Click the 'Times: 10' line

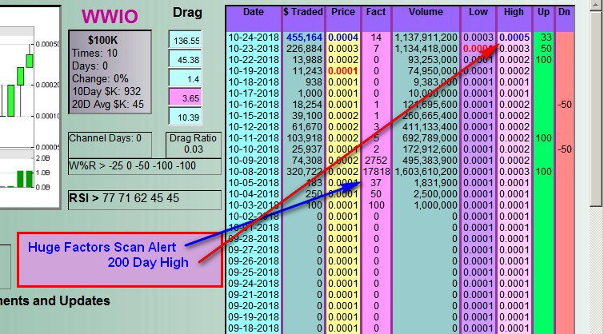pyautogui.click(x=94, y=53)
